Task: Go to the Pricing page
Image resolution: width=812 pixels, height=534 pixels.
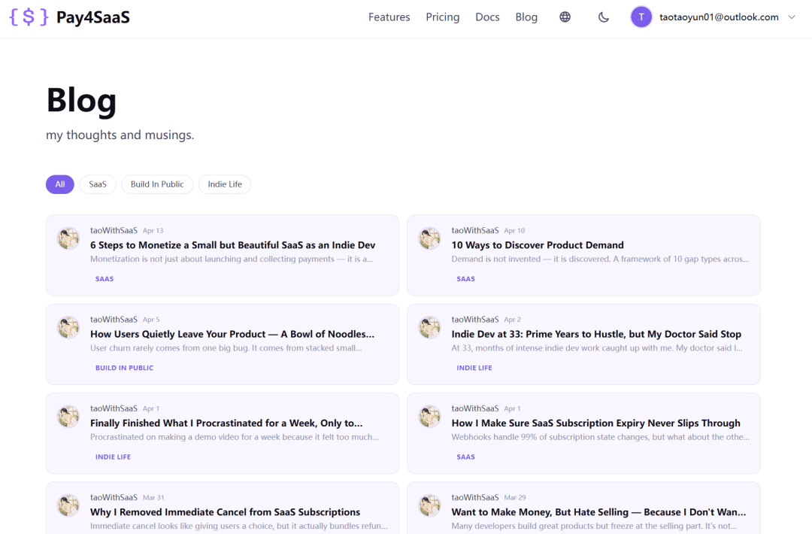Action: tap(442, 17)
